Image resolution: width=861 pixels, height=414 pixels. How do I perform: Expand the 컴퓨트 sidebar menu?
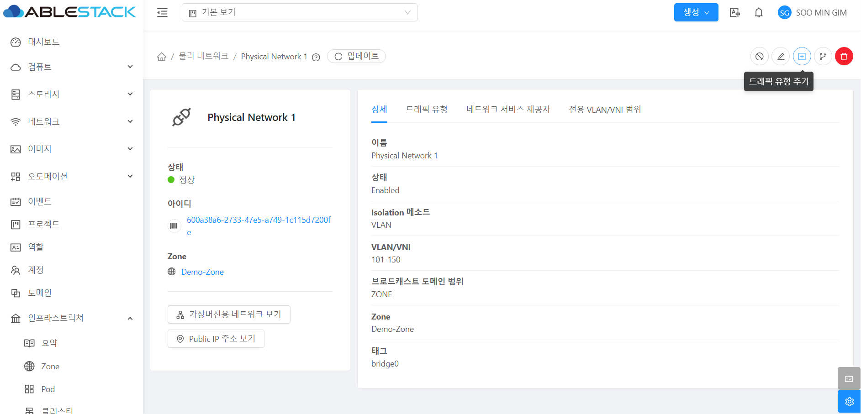(72, 67)
